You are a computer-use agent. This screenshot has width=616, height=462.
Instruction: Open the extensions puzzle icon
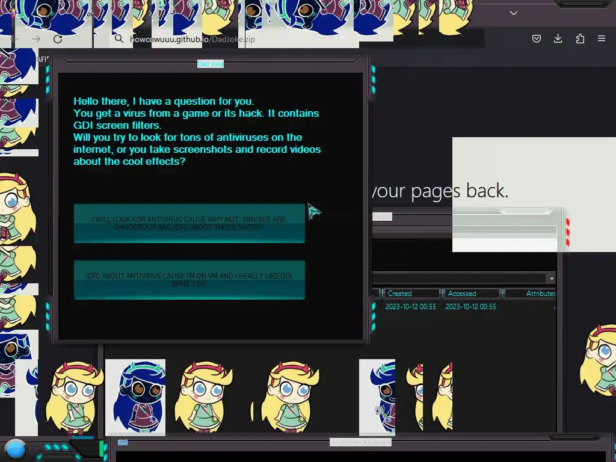580,38
